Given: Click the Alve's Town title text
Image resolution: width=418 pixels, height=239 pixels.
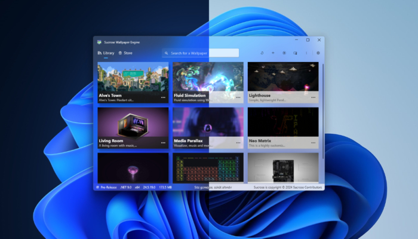Looking at the screenshot, I should point(110,95).
